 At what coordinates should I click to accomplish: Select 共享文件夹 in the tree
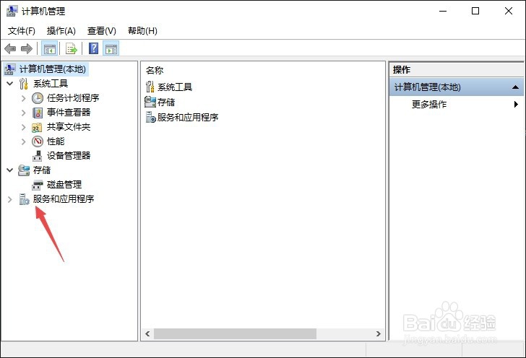tap(69, 127)
